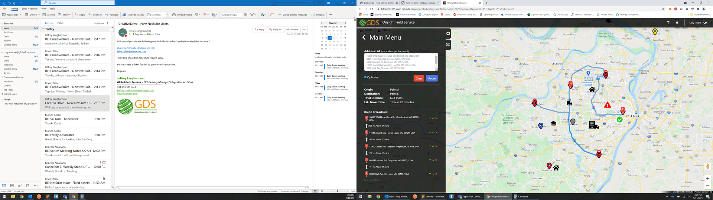Expand the Search Folders item

point(2,94)
